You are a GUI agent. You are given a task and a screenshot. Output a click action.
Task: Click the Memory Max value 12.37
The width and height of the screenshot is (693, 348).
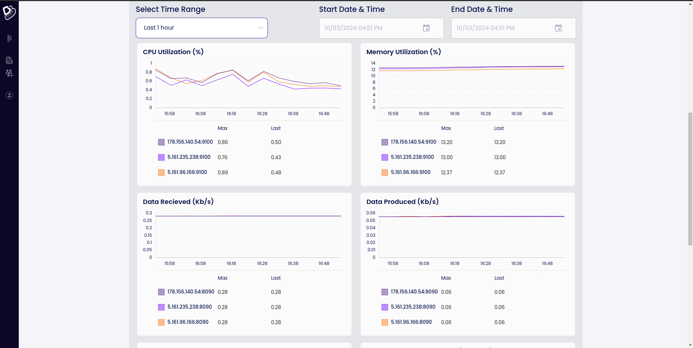click(x=446, y=173)
